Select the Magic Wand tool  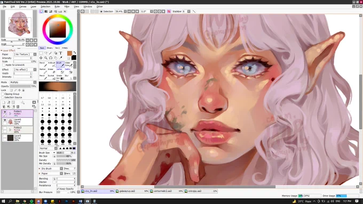tap(51, 53)
